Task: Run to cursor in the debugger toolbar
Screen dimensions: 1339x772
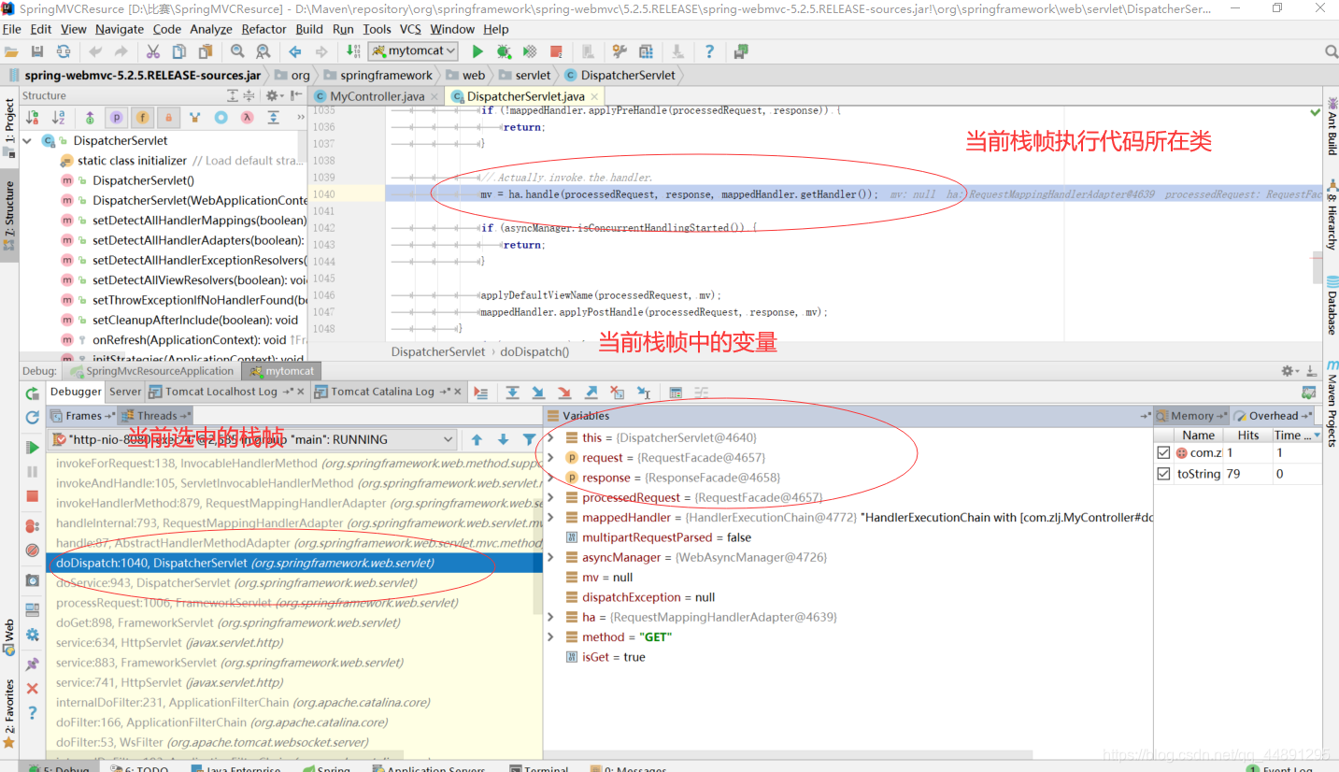Action: [643, 393]
